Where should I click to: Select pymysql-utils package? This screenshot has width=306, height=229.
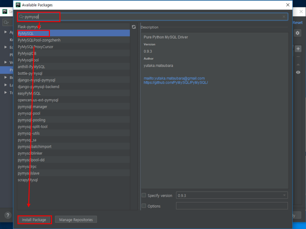[74, 133]
